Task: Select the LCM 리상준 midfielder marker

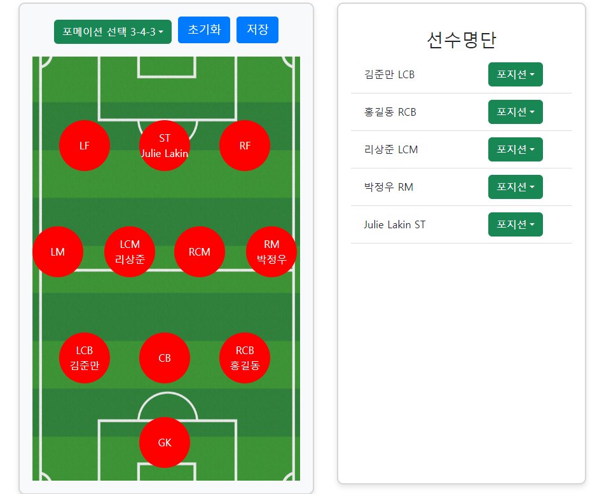Action: [x=130, y=252]
